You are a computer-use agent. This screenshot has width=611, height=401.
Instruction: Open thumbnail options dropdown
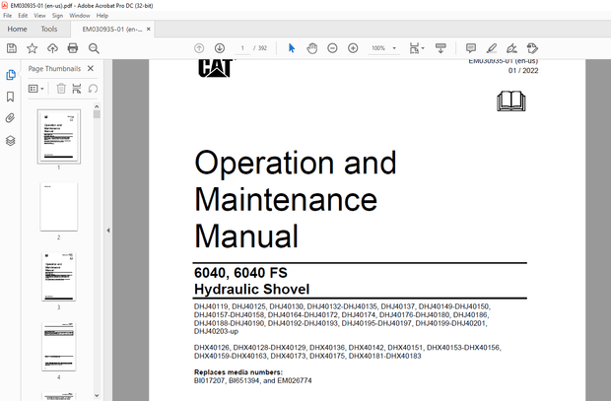pyautogui.click(x=35, y=89)
